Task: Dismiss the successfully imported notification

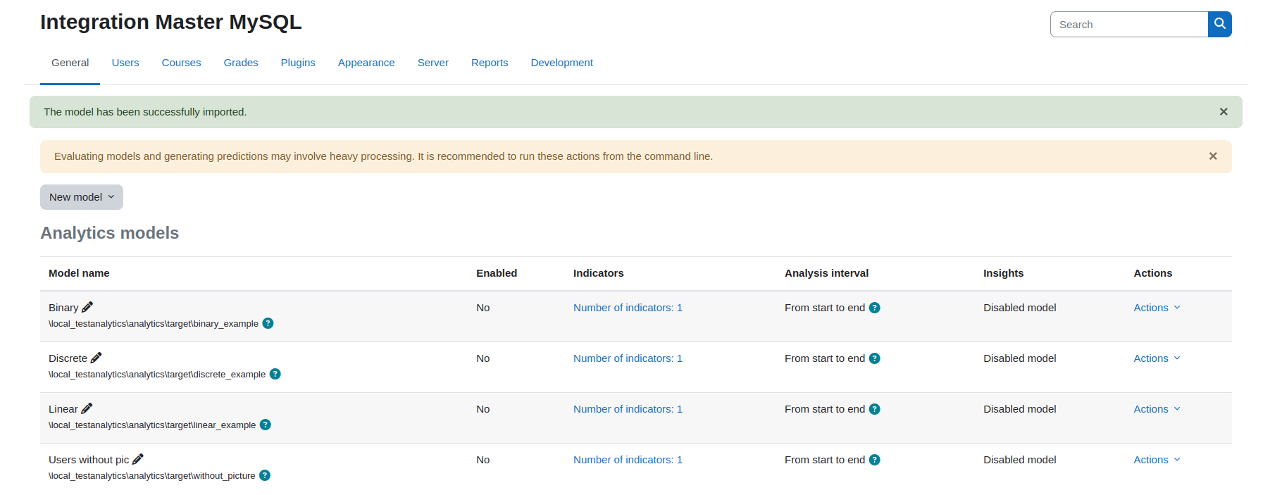Action: coord(1224,112)
